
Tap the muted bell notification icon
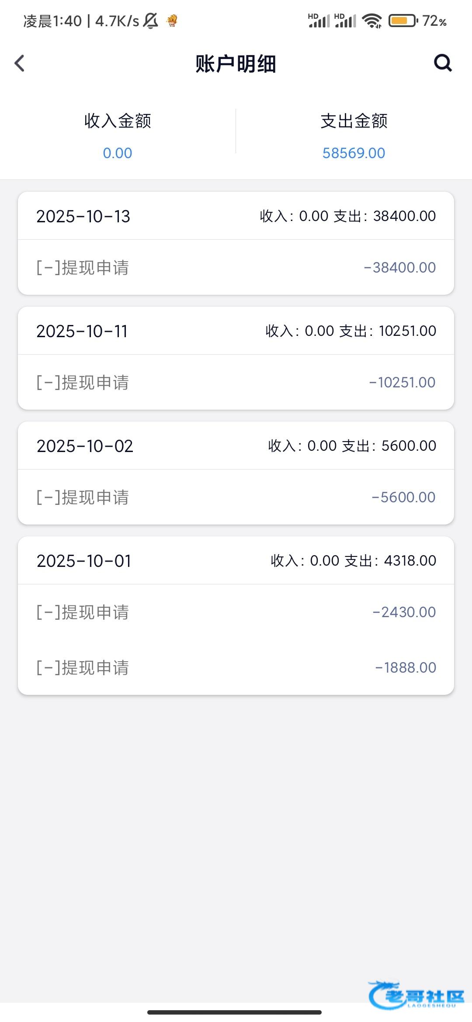[x=151, y=21]
